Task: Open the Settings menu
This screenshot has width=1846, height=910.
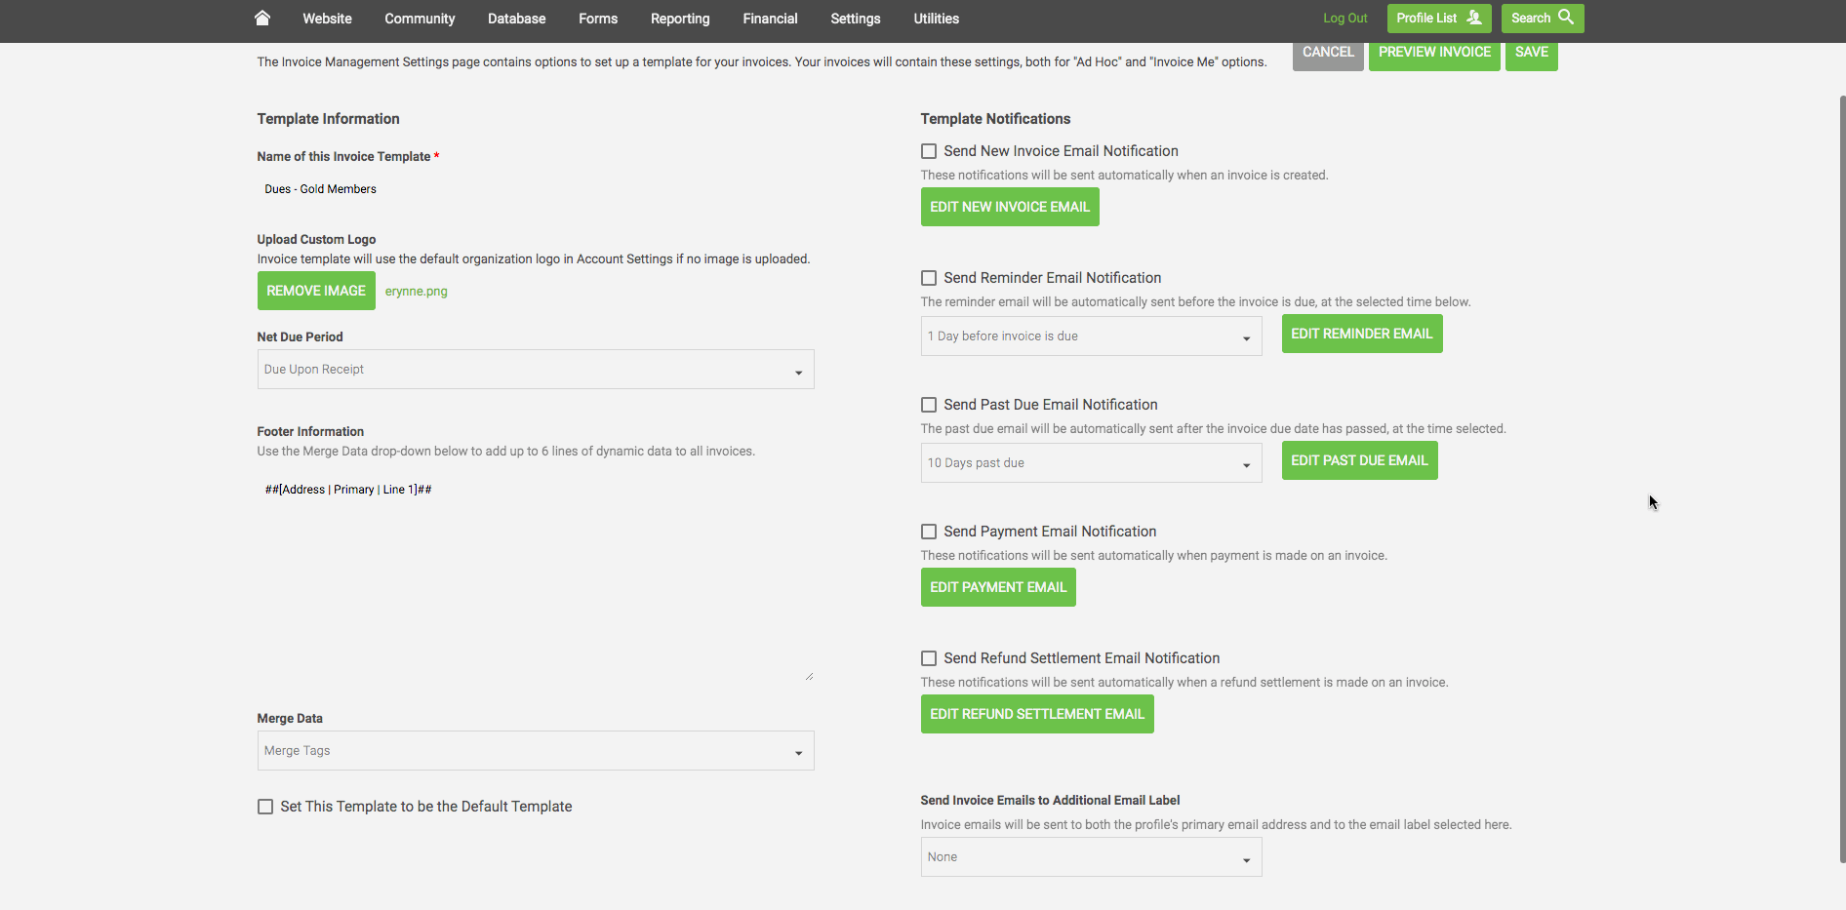Action: pyautogui.click(x=856, y=19)
